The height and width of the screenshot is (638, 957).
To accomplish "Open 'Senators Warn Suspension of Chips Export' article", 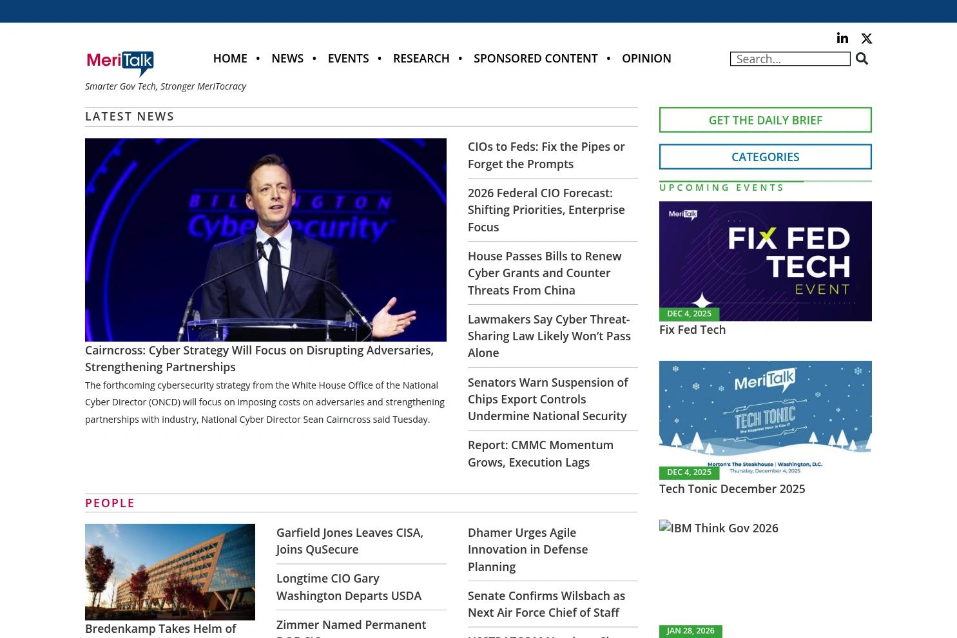I will [548, 399].
